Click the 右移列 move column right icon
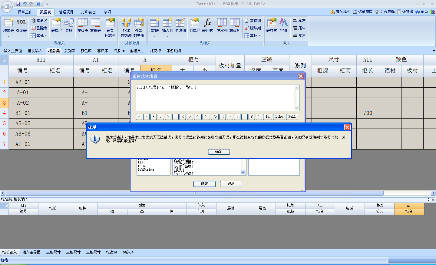The image size is (436, 265). click(x=235, y=25)
